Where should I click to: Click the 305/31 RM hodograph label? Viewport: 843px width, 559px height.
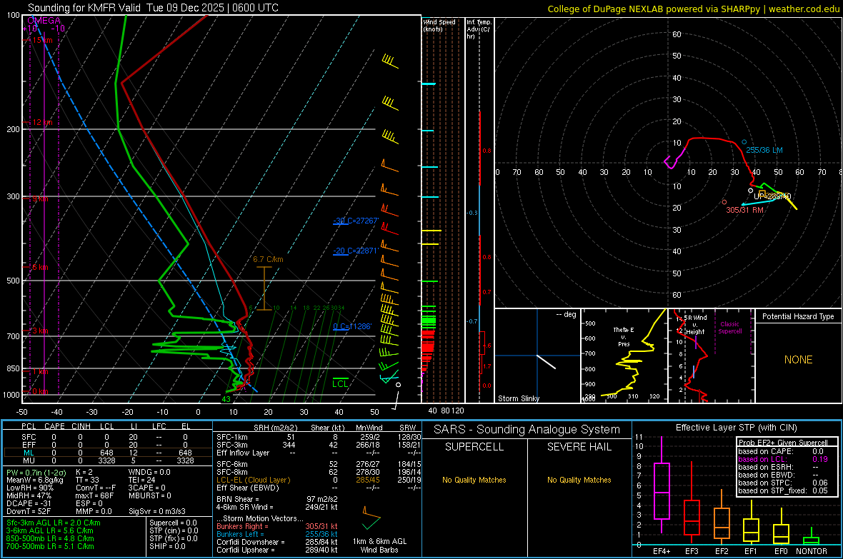[744, 210]
